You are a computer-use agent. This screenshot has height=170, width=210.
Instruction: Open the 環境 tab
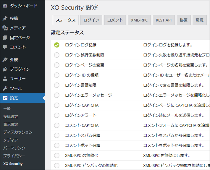pos(200,20)
